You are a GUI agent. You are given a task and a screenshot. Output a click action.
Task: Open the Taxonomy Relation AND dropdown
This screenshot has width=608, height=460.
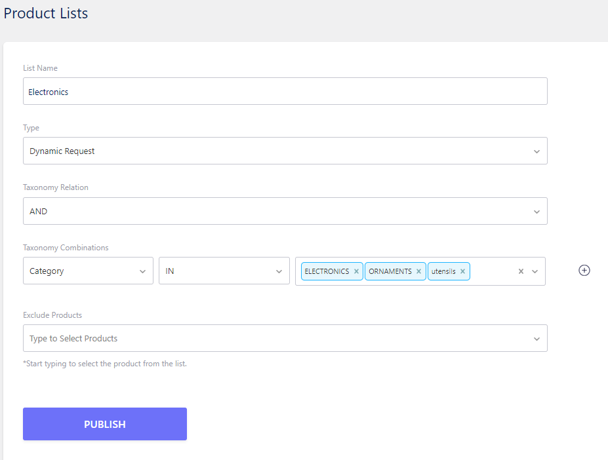click(285, 211)
